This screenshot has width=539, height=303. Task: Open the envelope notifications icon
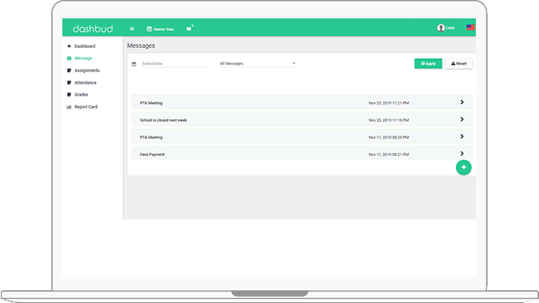188,29
